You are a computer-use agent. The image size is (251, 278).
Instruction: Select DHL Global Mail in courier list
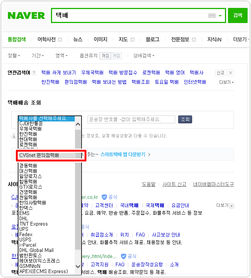(36, 250)
